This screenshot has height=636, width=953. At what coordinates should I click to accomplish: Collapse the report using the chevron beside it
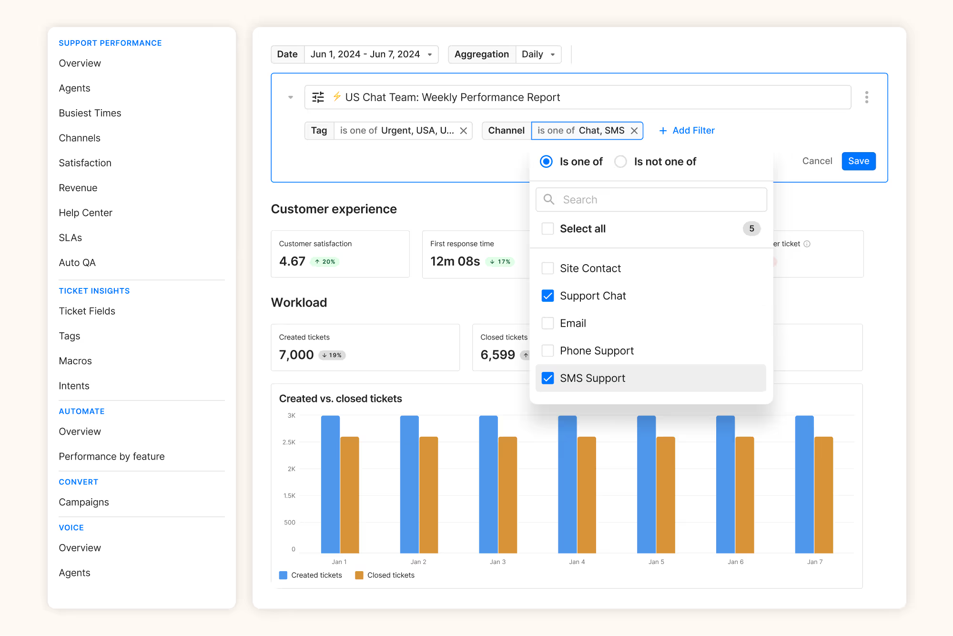click(290, 97)
